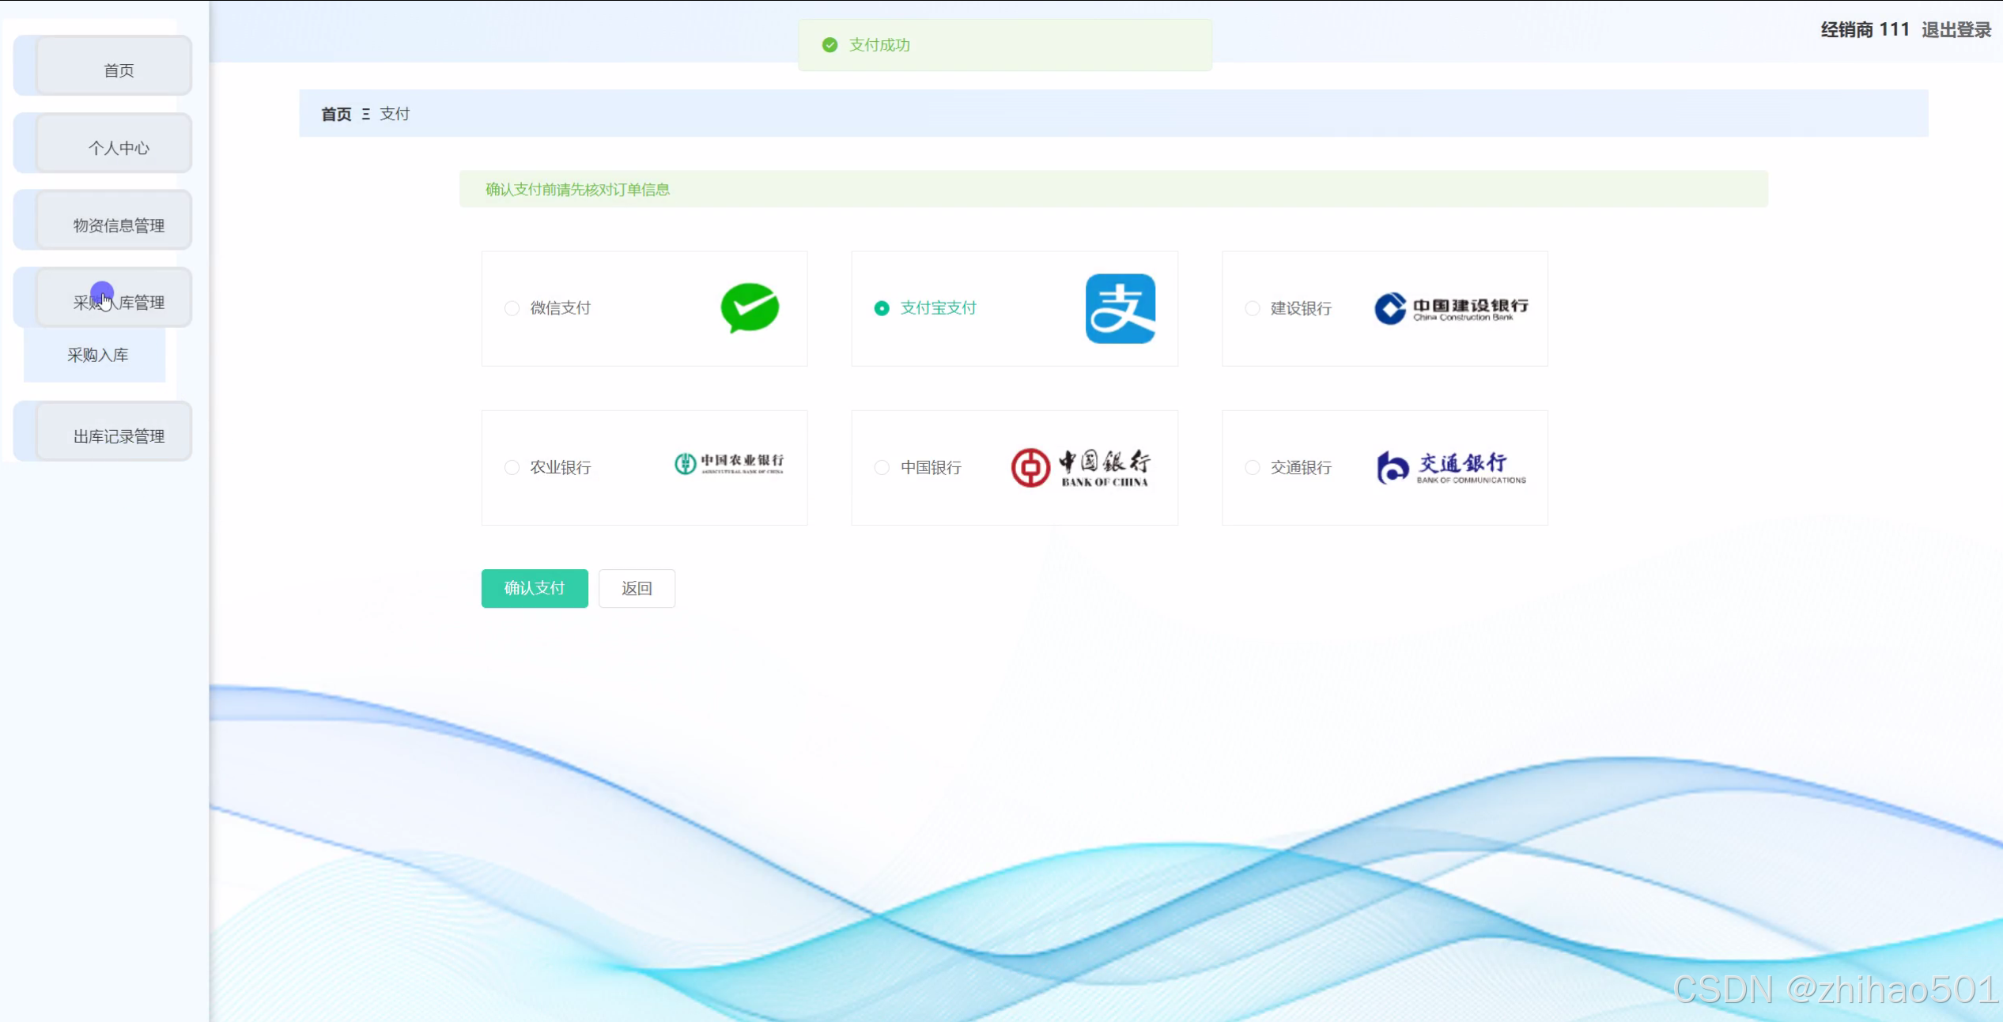Click the breadcrumb separator icon

pos(365,114)
